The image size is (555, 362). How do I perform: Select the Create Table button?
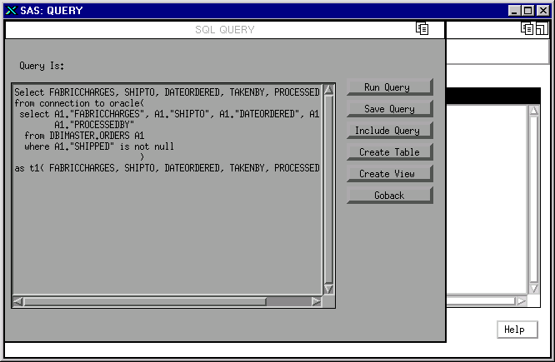coord(389,152)
